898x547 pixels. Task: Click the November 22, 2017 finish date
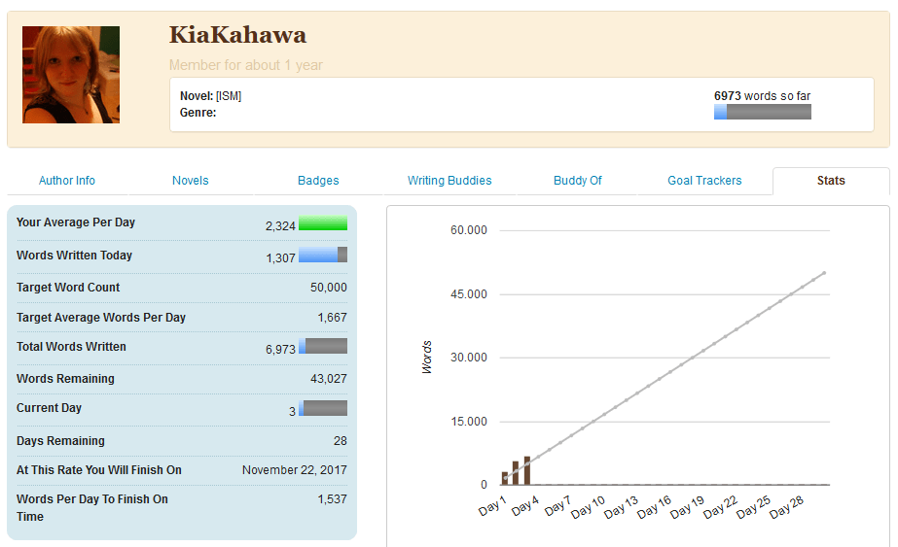[x=294, y=470]
